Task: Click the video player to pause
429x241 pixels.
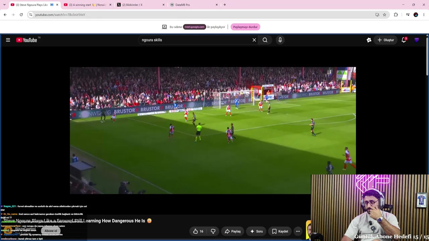Action: coord(212,130)
